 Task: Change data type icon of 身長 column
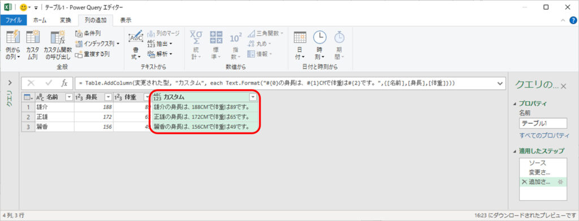(79, 97)
